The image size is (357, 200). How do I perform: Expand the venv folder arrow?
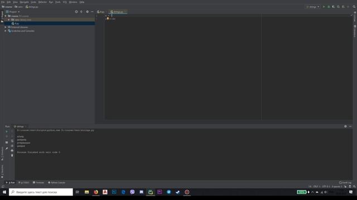9,20
